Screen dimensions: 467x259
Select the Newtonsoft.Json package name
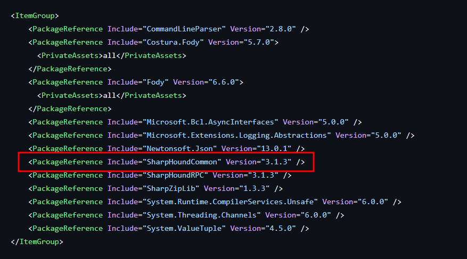pos(179,148)
